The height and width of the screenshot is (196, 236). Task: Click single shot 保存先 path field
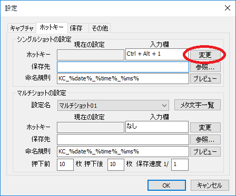pyautogui.click(x=123, y=67)
